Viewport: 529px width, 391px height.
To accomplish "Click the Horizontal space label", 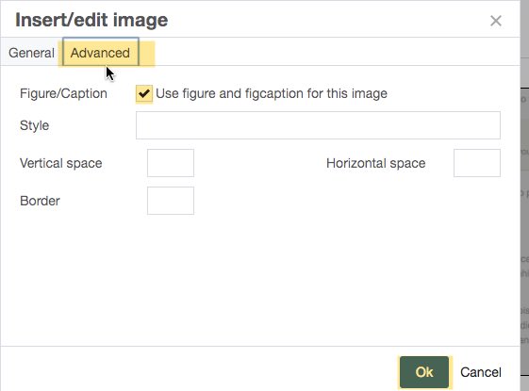I will [375, 163].
